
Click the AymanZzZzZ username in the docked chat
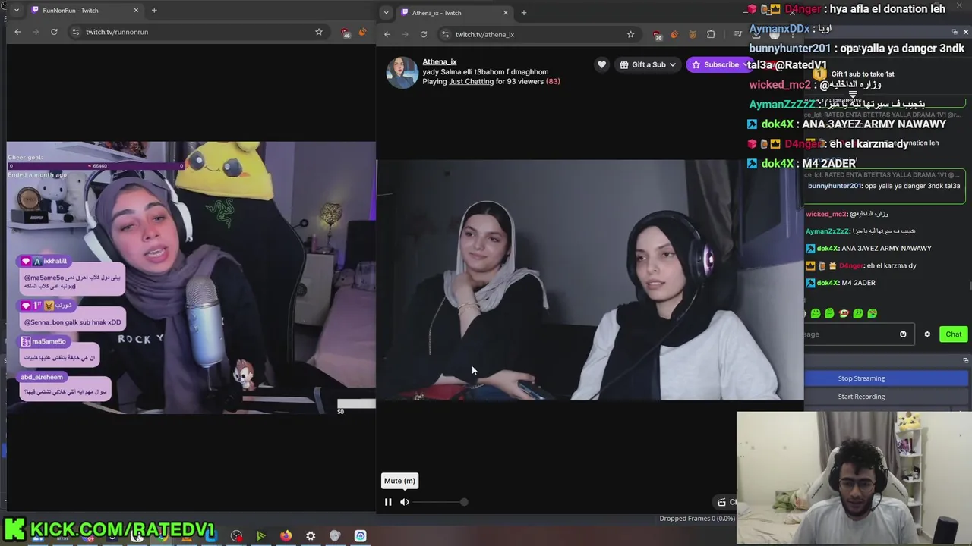point(827,231)
